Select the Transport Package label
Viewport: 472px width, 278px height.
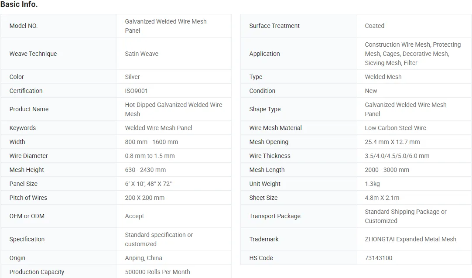pos(275,216)
